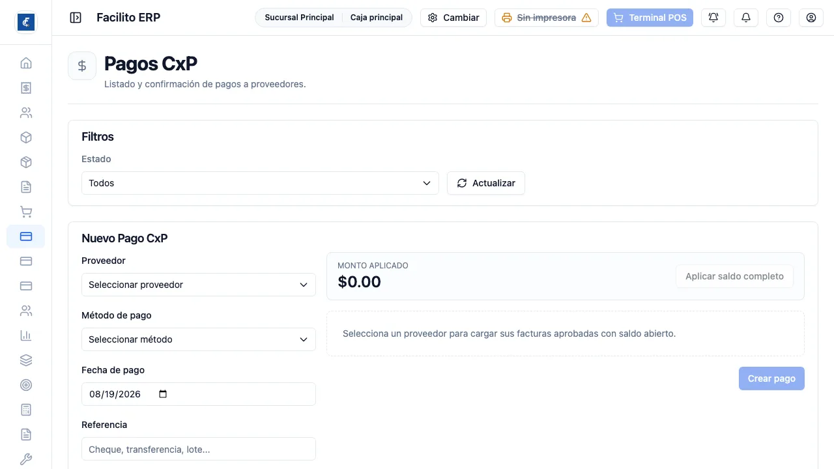The width and height of the screenshot is (834, 469).
Task: Open the bar chart reports sidebar icon
Action: [26, 335]
